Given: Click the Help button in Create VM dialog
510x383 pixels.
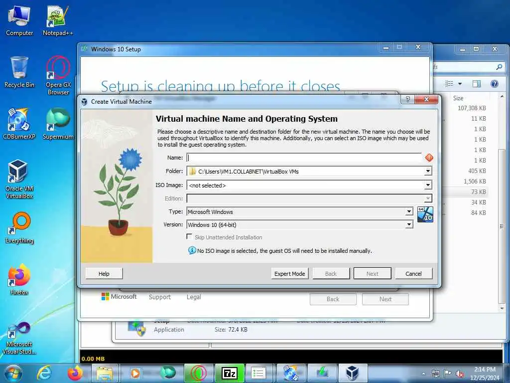Looking at the screenshot, I should coord(104,274).
